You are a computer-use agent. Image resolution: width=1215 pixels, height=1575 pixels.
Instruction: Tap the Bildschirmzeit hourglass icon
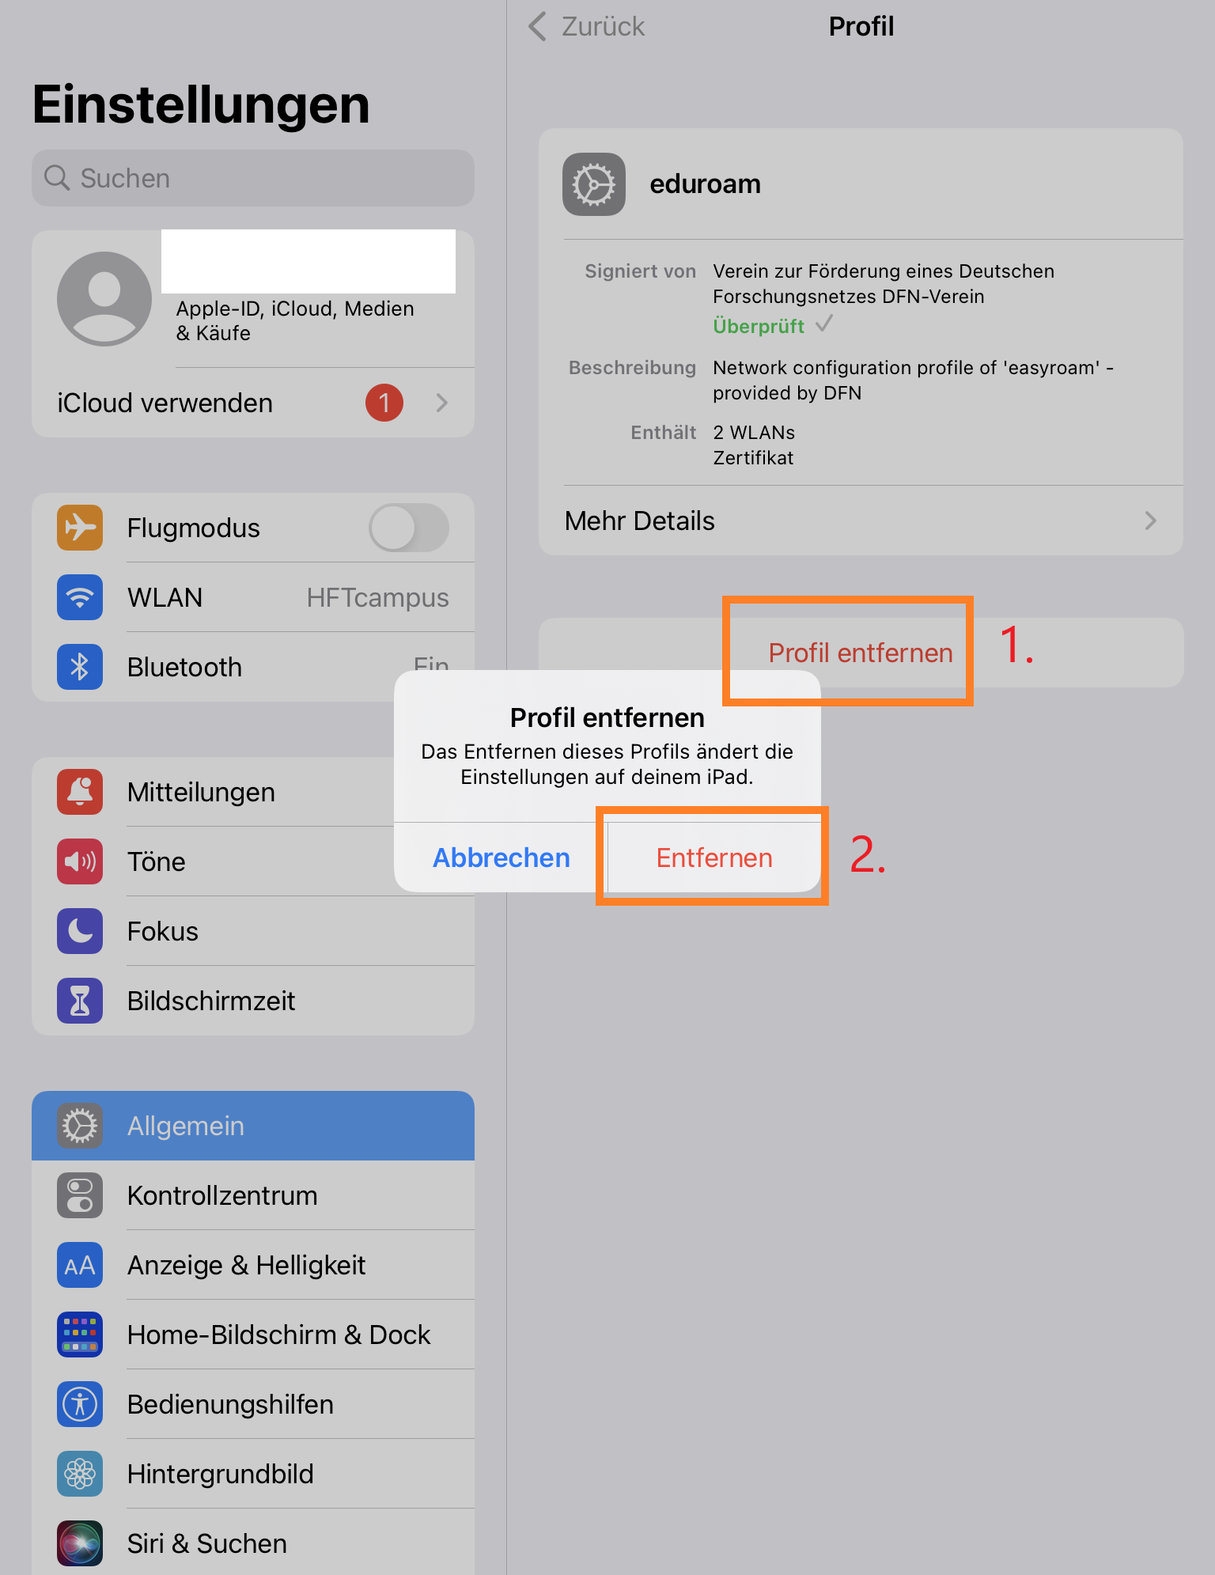pyautogui.click(x=80, y=1001)
